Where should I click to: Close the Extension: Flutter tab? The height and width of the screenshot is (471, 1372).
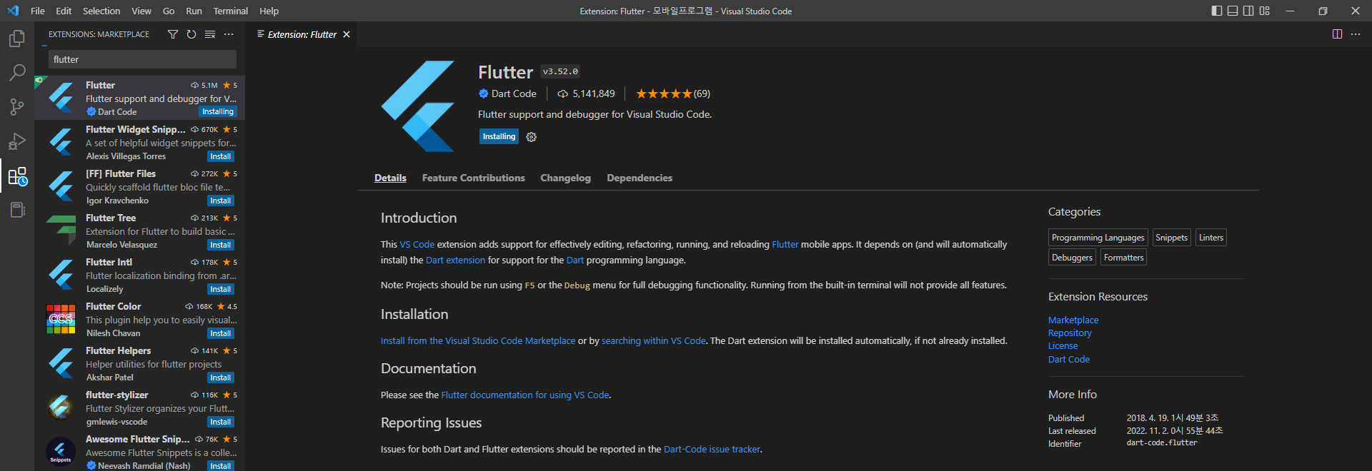pyautogui.click(x=347, y=34)
